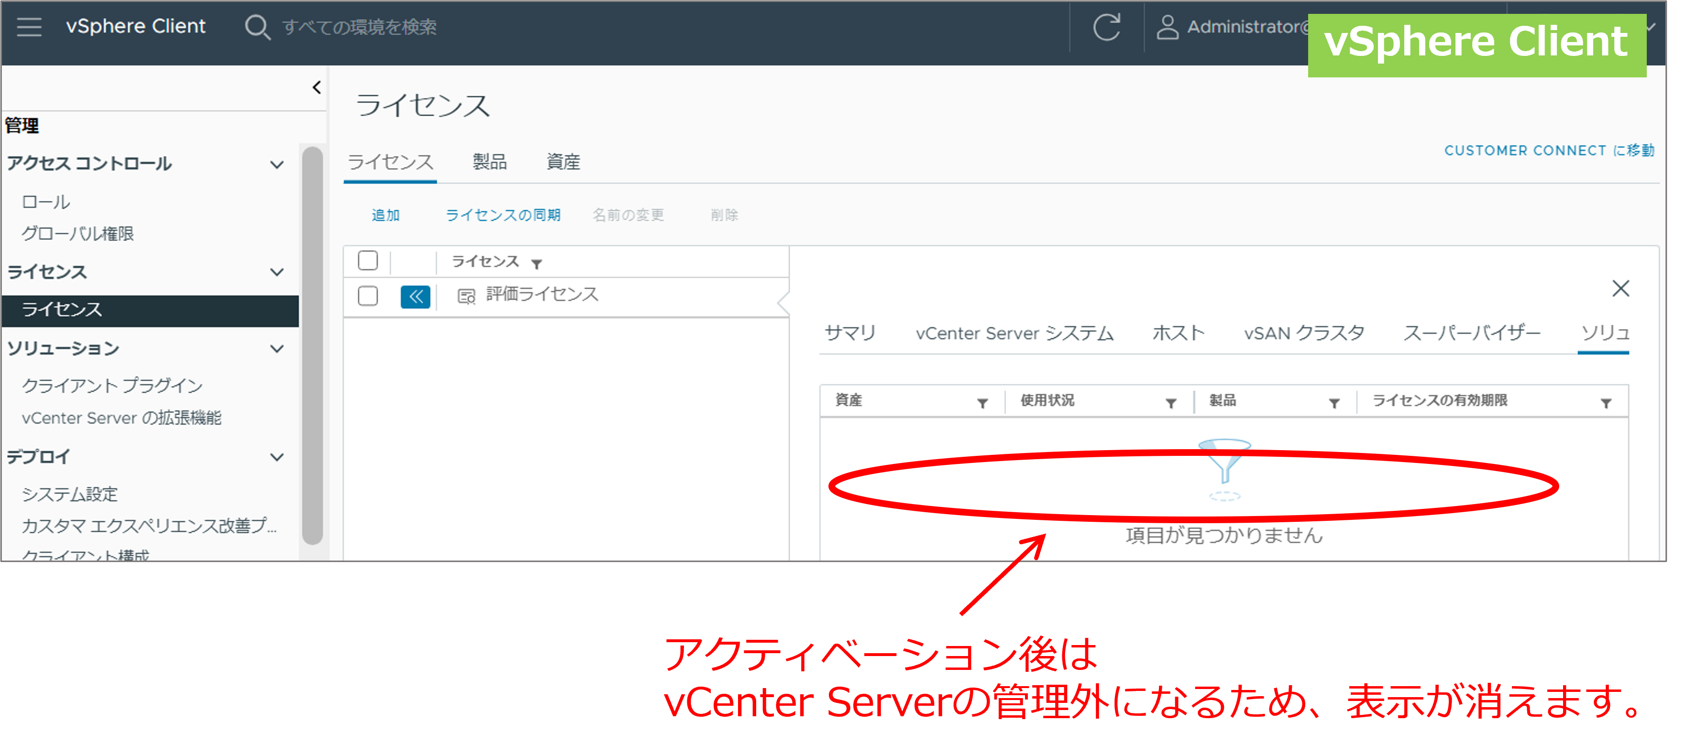Switch to the サマリ tab

849,333
